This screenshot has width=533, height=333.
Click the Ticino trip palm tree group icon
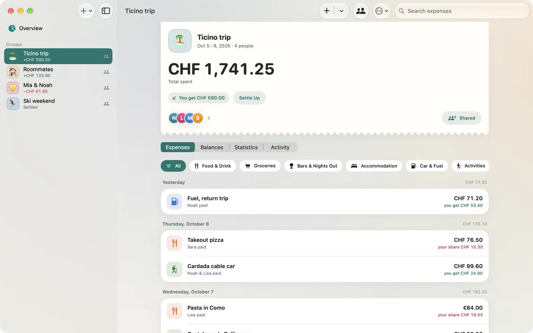point(13,56)
